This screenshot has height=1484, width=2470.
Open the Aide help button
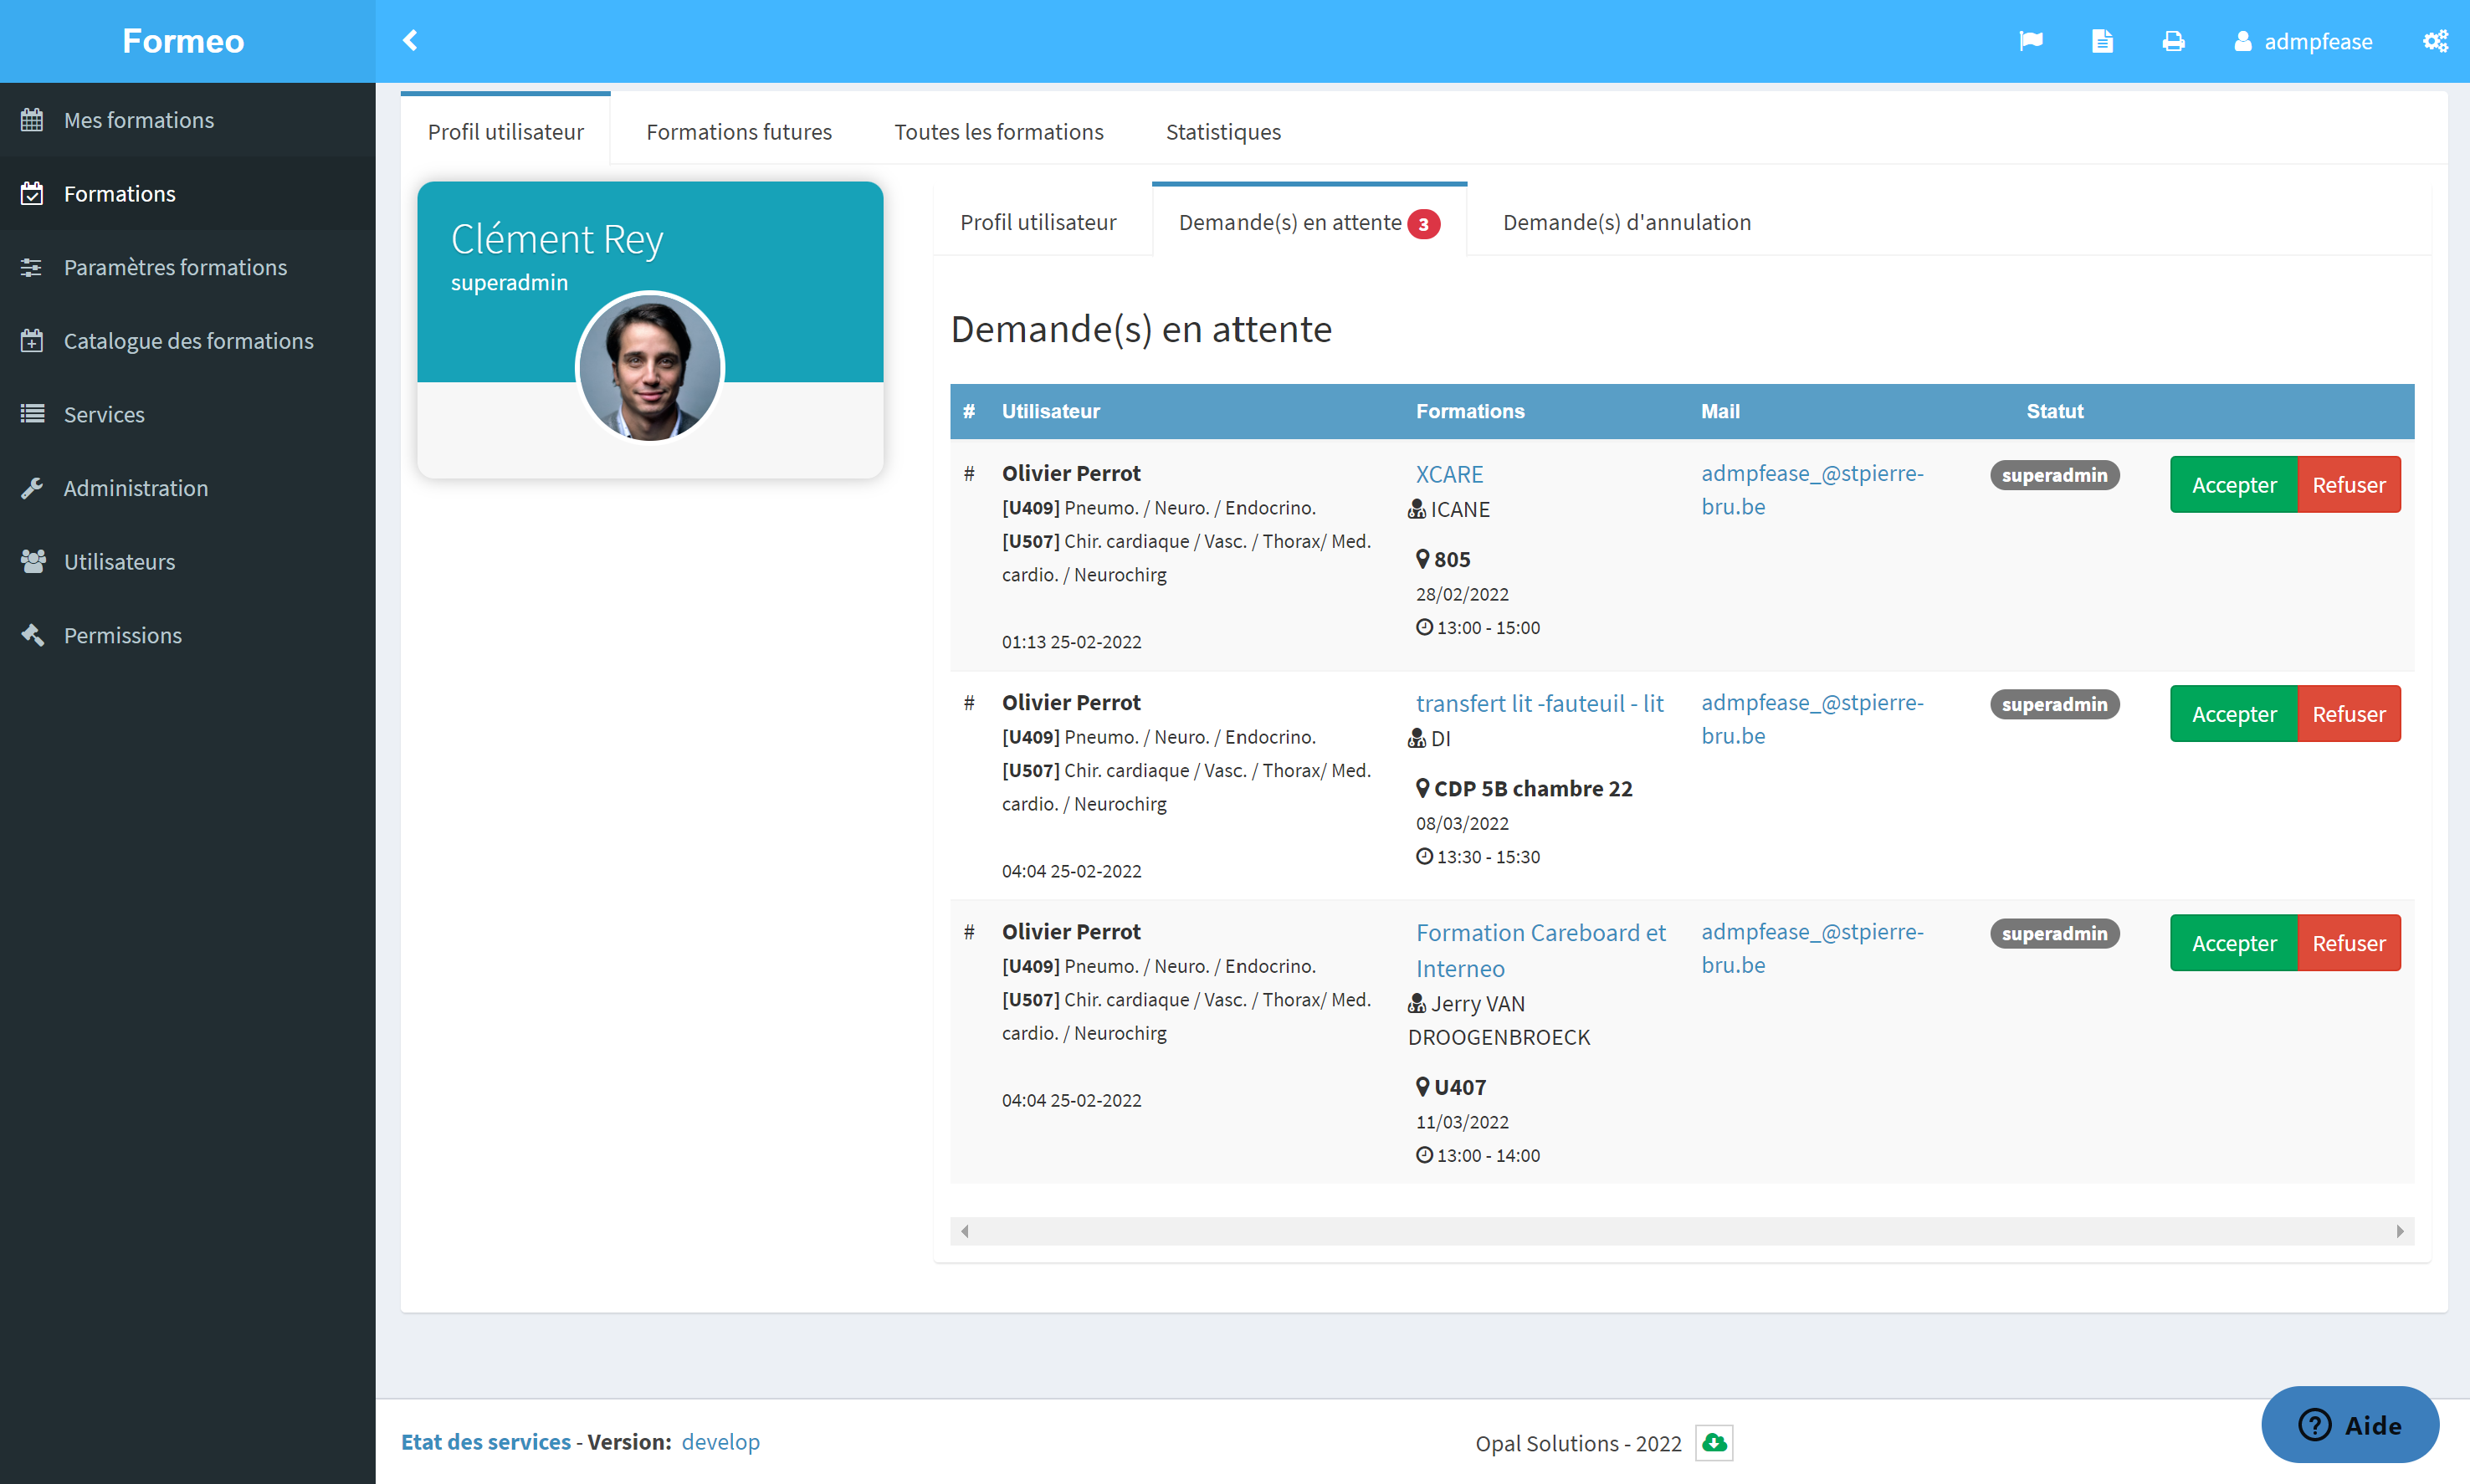click(2350, 1425)
